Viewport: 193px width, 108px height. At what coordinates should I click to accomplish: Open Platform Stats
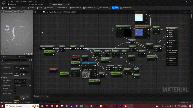(x=125, y=8)
